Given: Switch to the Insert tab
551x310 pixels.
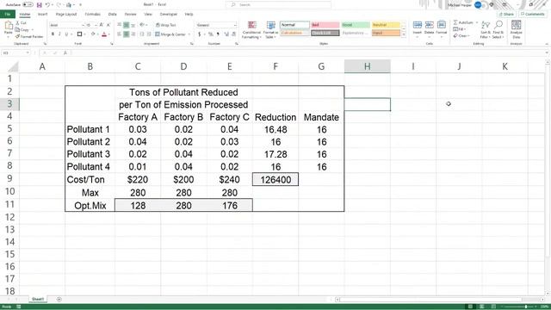Looking at the screenshot, I should click(42, 14).
